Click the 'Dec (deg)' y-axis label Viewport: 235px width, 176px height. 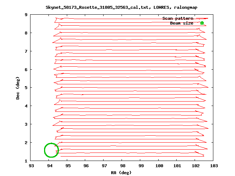click(x=18, y=88)
